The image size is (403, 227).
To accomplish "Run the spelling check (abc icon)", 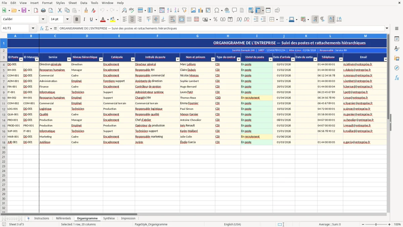I will pos(131,10).
